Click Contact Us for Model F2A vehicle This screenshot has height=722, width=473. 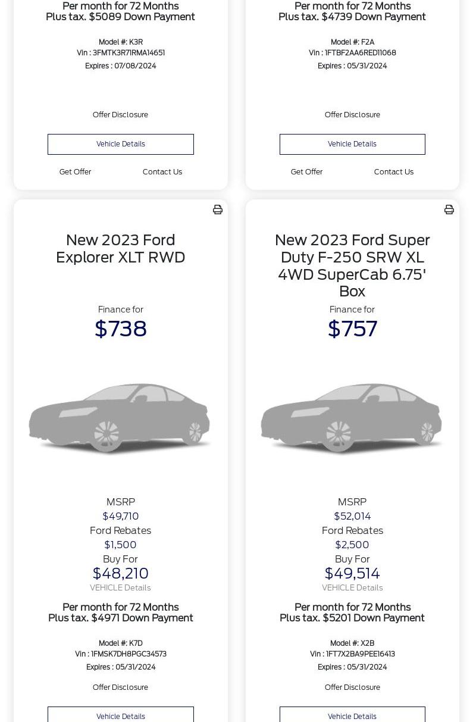pos(394,172)
